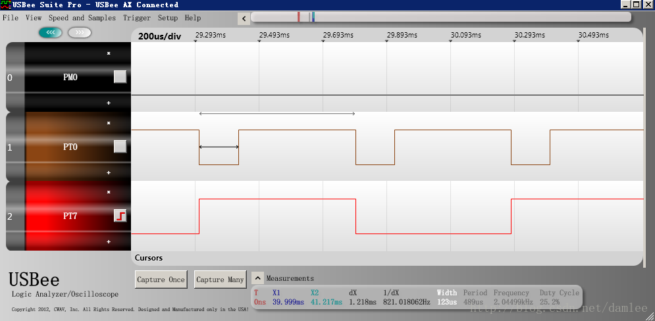Viewport: 655px width, 321px height.
Task: Click channel number 1 handle
Action: tap(10, 147)
